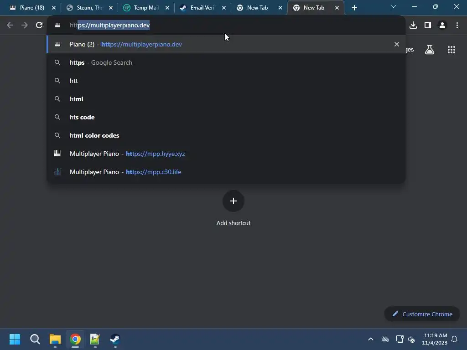
Task: Choose the 'htt' search suggestion
Action: (226, 81)
